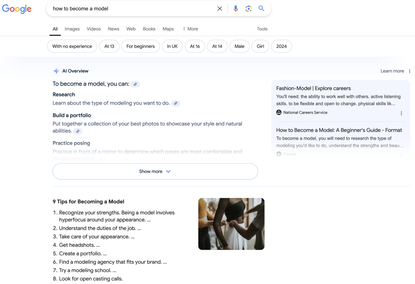Click the AI Overview sparkle icon
The height and width of the screenshot is (284, 415).
56,71
